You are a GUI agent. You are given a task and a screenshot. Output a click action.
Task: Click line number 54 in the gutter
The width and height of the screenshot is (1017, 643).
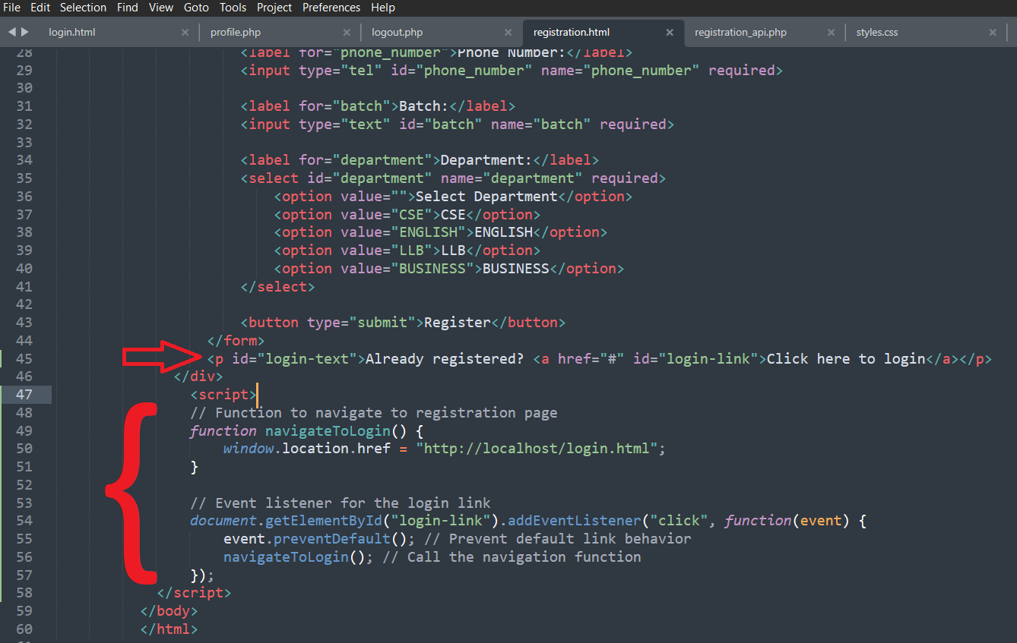tap(24, 521)
